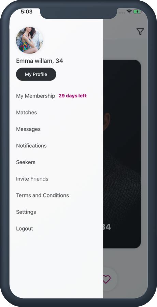Open My Membership menu item

[35, 96]
